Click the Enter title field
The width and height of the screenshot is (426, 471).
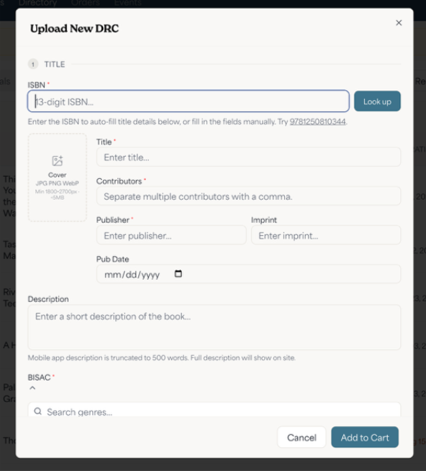click(x=248, y=157)
